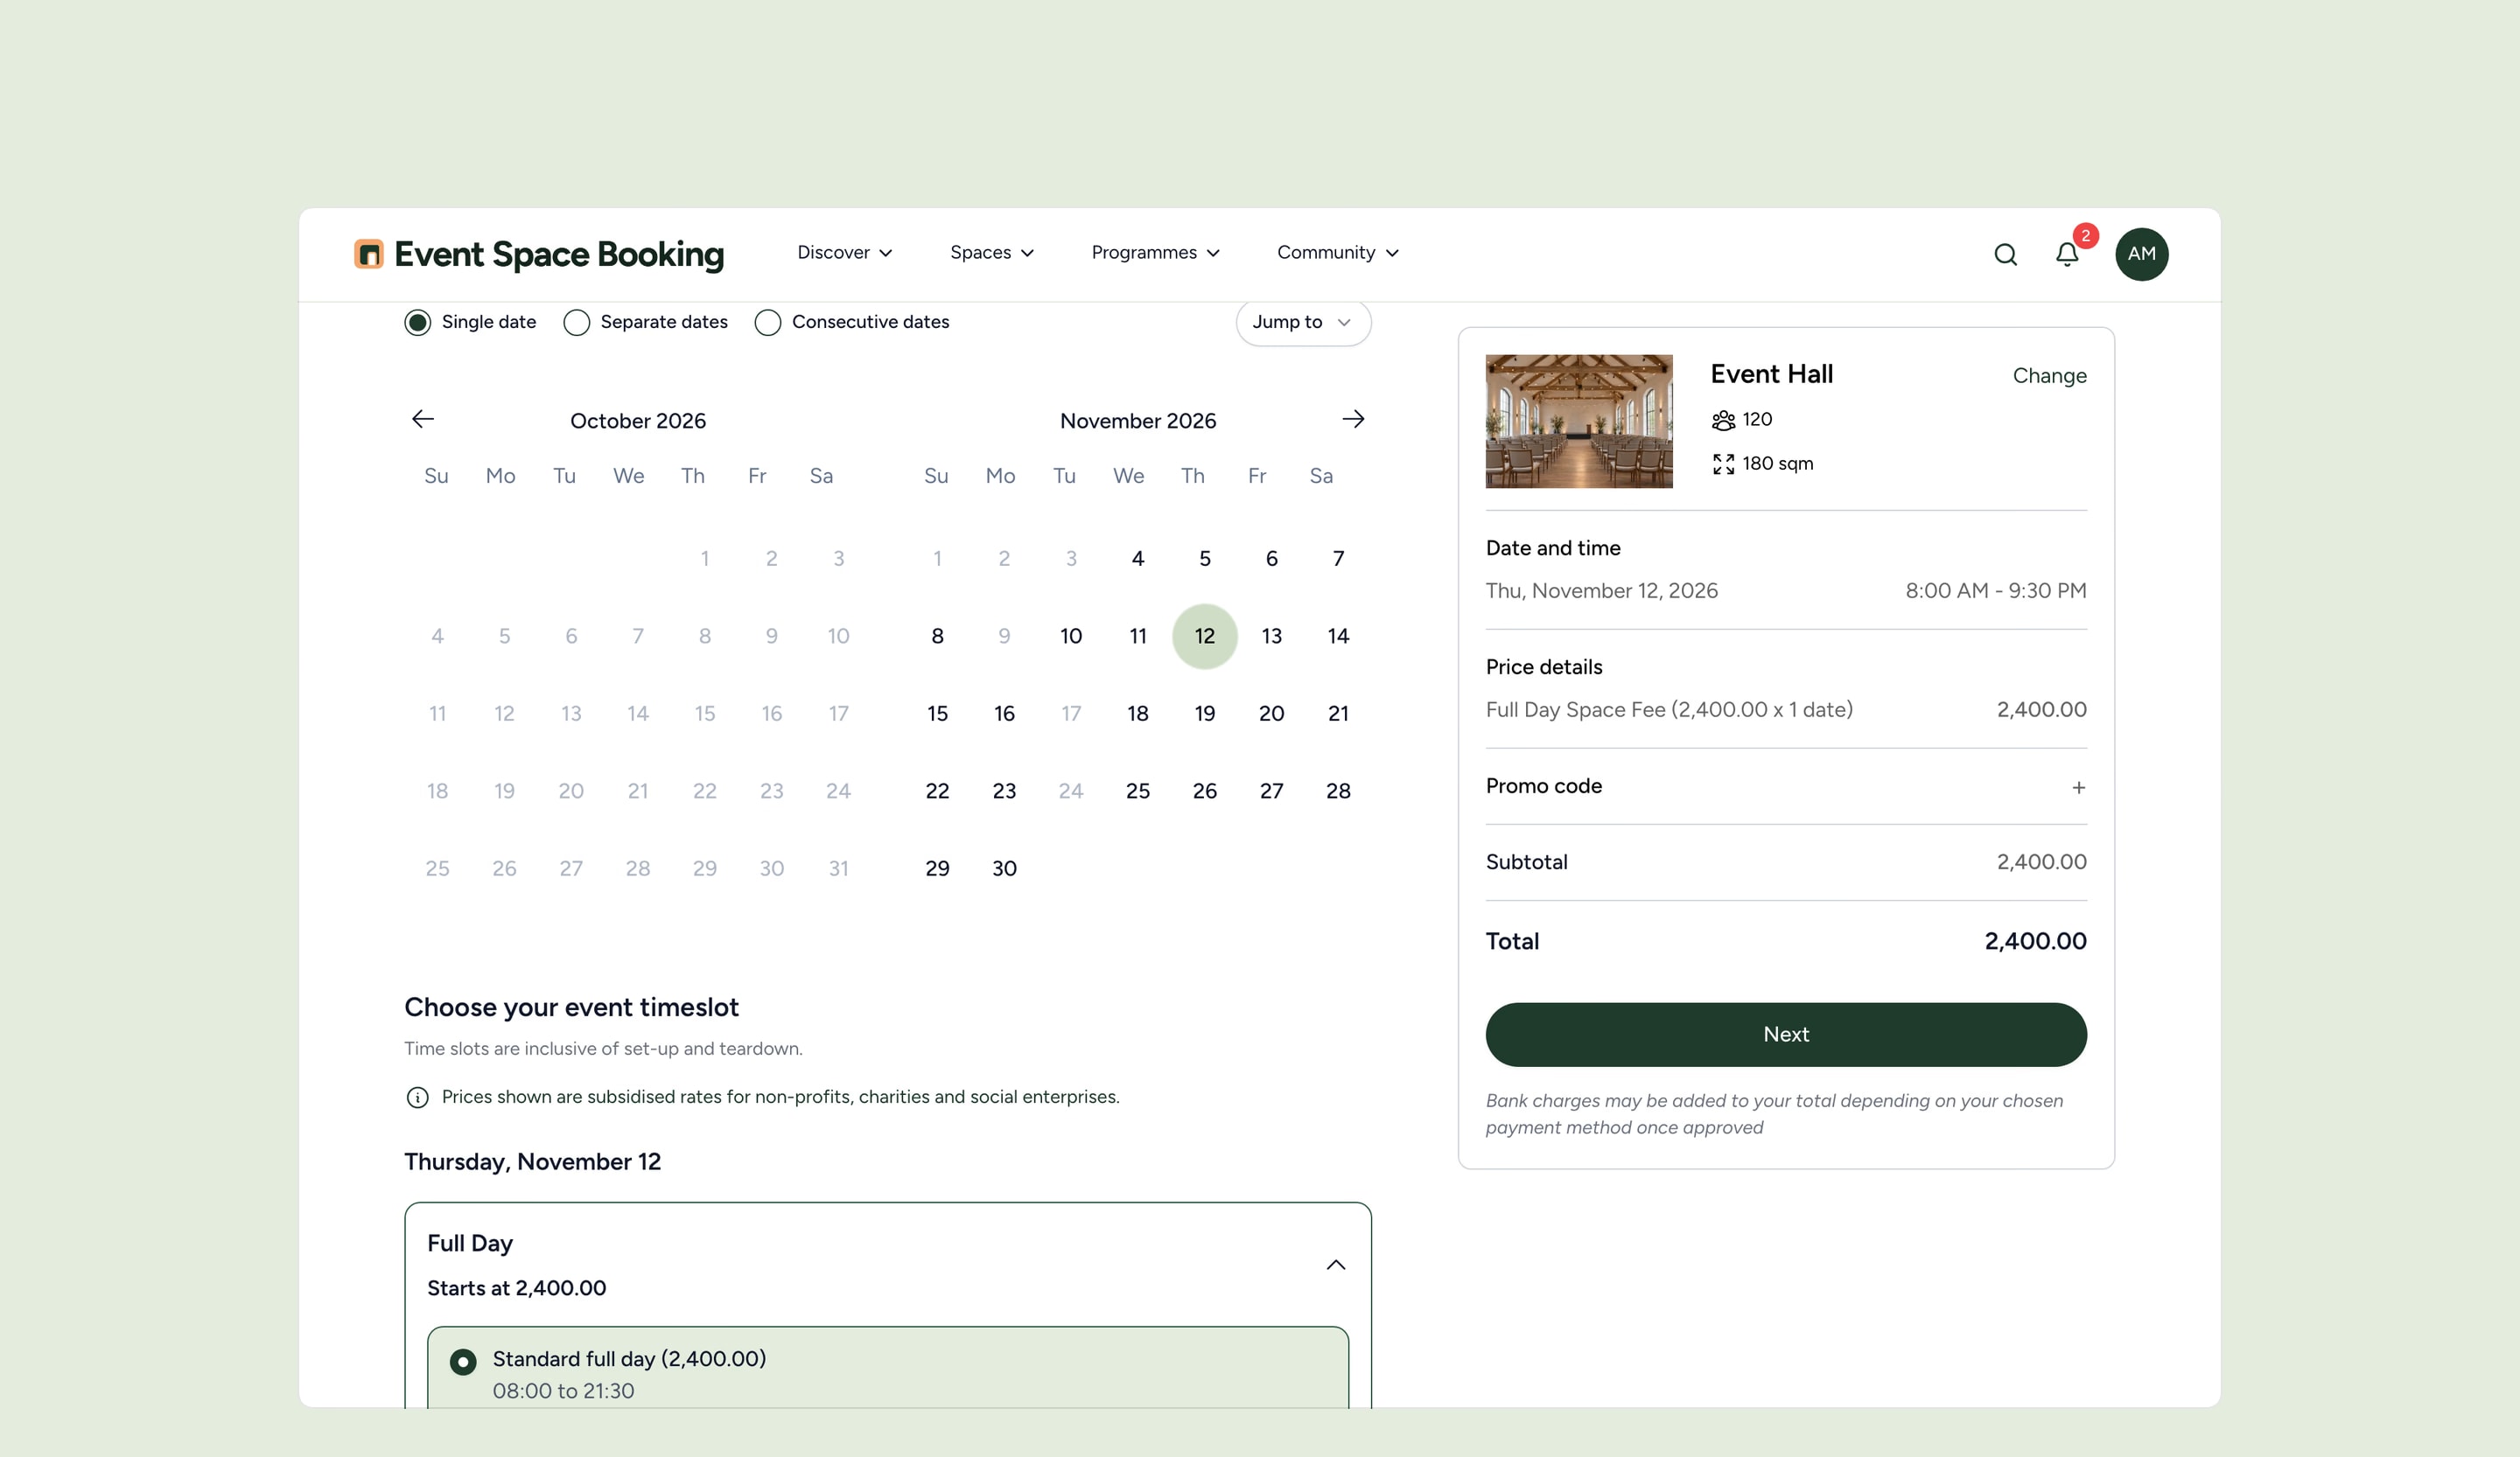Open the Jump to dropdown

(1303, 323)
